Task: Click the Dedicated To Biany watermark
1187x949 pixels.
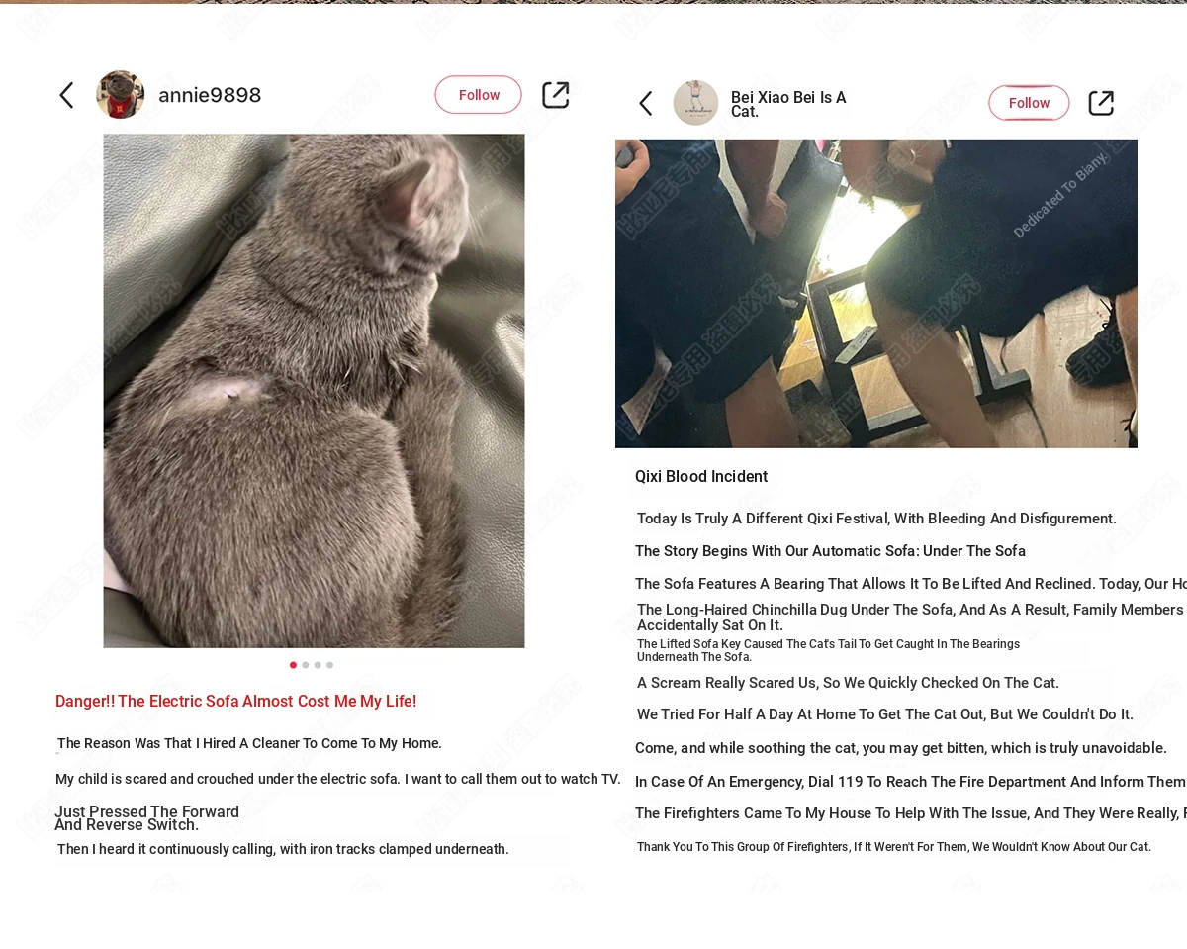Action: [1060, 195]
